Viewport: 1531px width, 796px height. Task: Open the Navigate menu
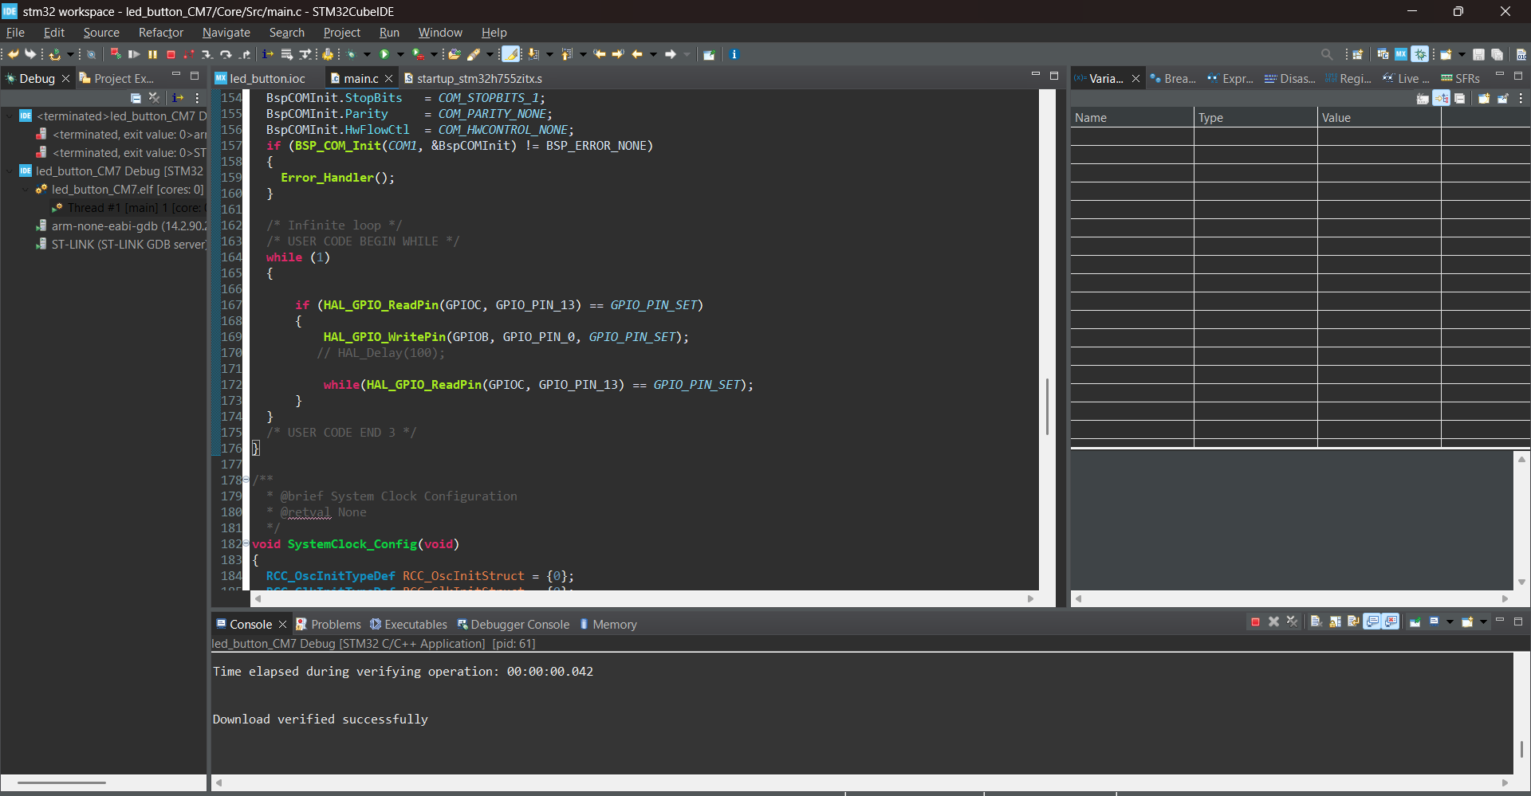pyautogui.click(x=226, y=33)
